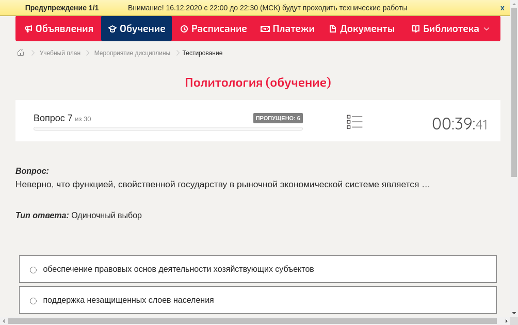The height and width of the screenshot is (325, 518).
Task: Click the book icon for Библиотека
Action: pyautogui.click(x=415, y=29)
